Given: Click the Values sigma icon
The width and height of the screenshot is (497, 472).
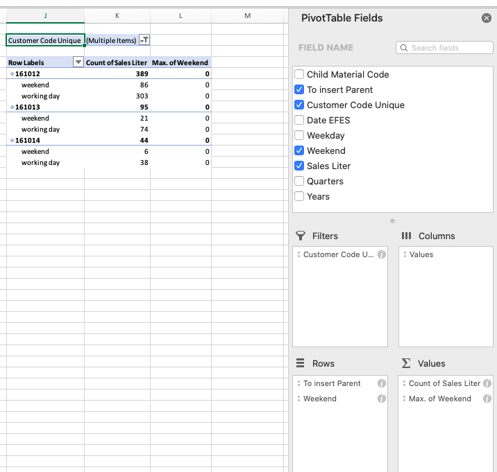Looking at the screenshot, I should coord(406,363).
